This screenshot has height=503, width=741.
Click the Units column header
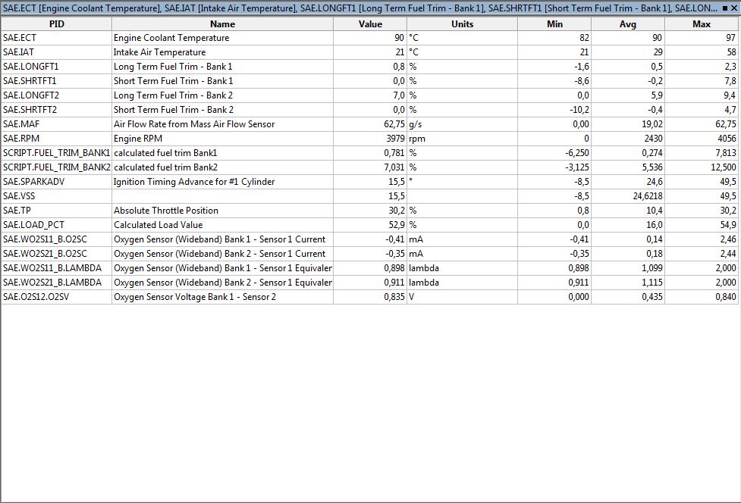coord(462,24)
